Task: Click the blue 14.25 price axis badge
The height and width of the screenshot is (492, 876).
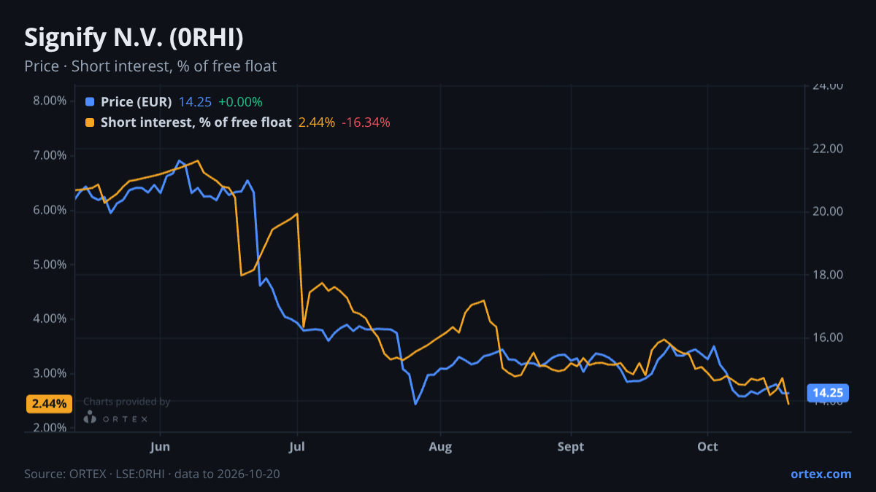Action: (x=828, y=394)
